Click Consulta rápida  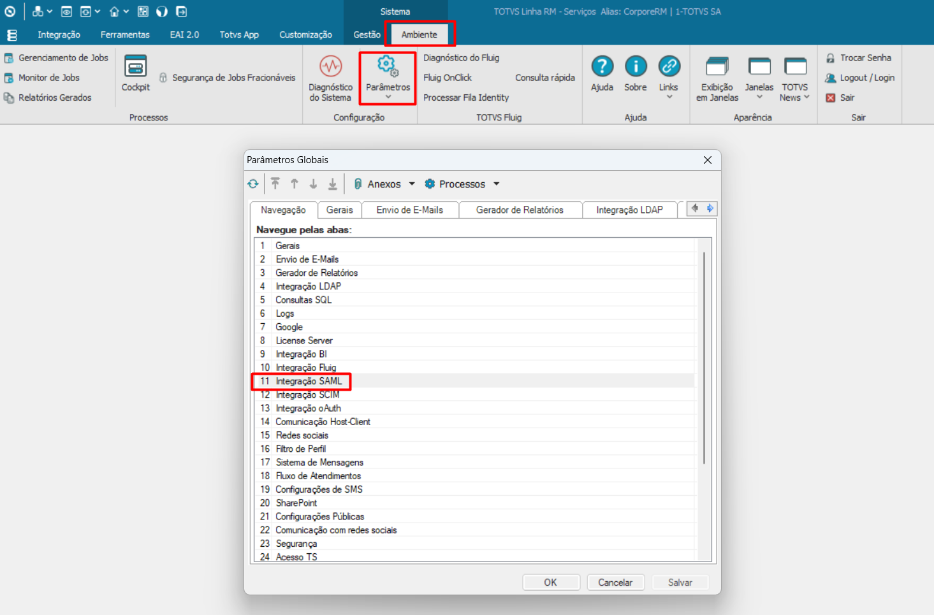point(545,78)
